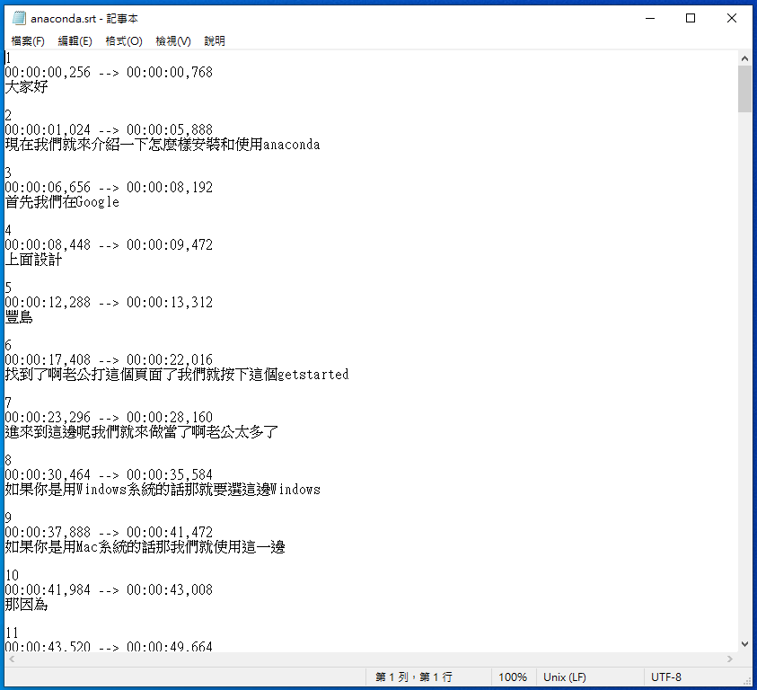This screenshot has height=690, width=757.
Task: Click the line about Mac系統
Action: tap(145, 547)
